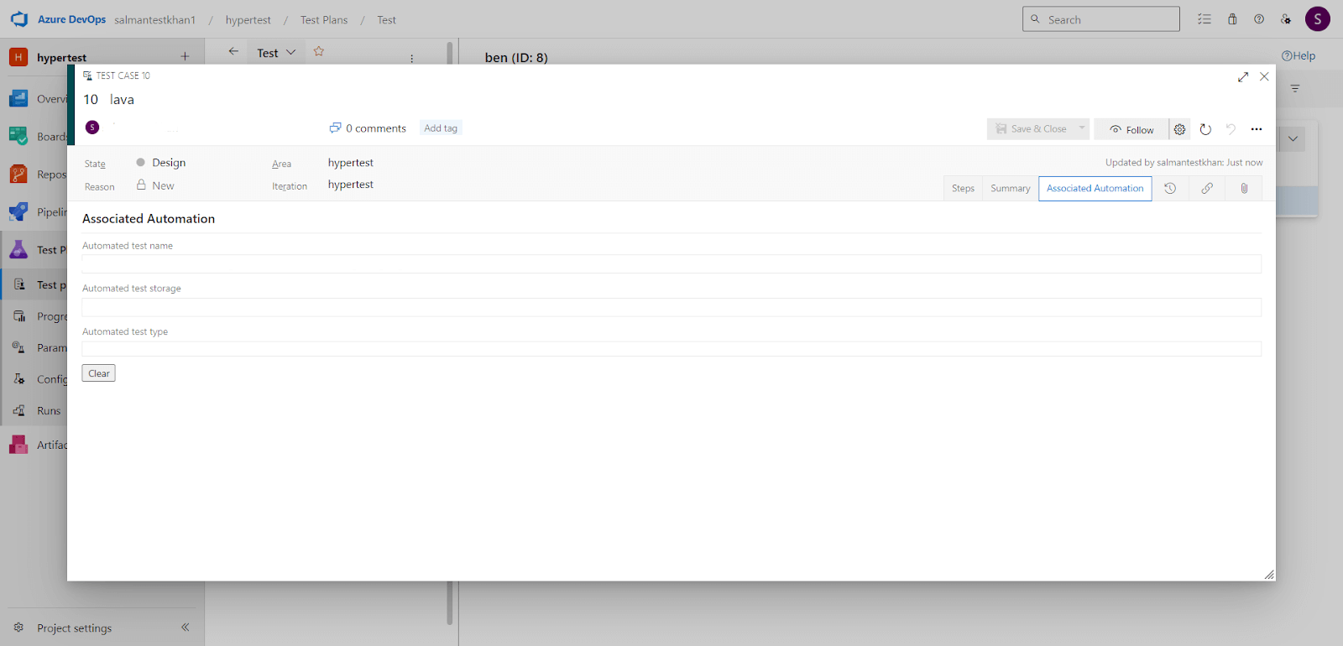Switch to the Steps tab
Image resolution: width=1343 pixels, height=646 pixels.
click(963, 189)
